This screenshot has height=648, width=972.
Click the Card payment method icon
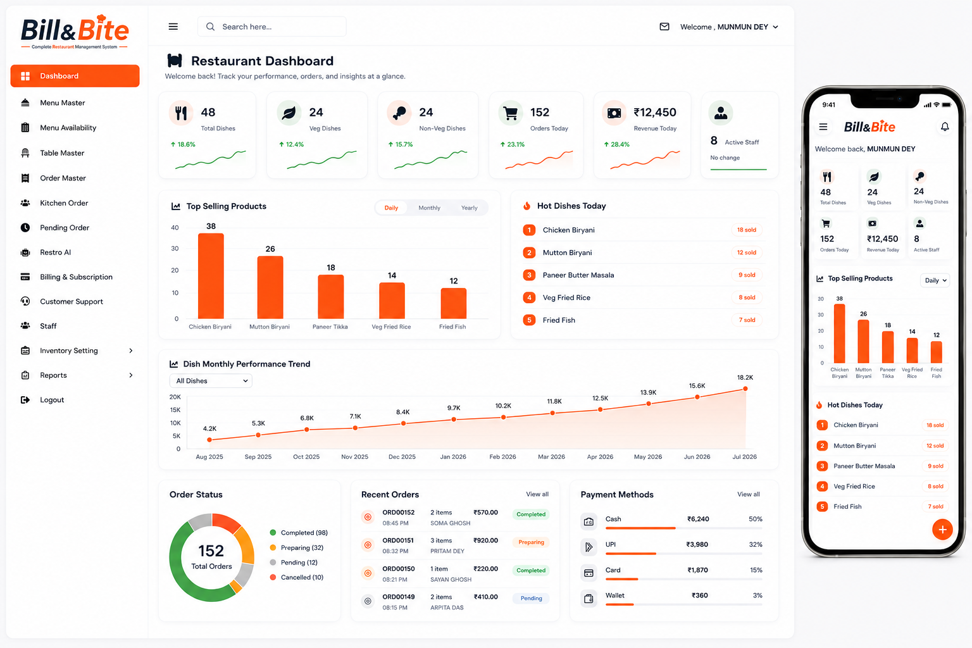589,573
